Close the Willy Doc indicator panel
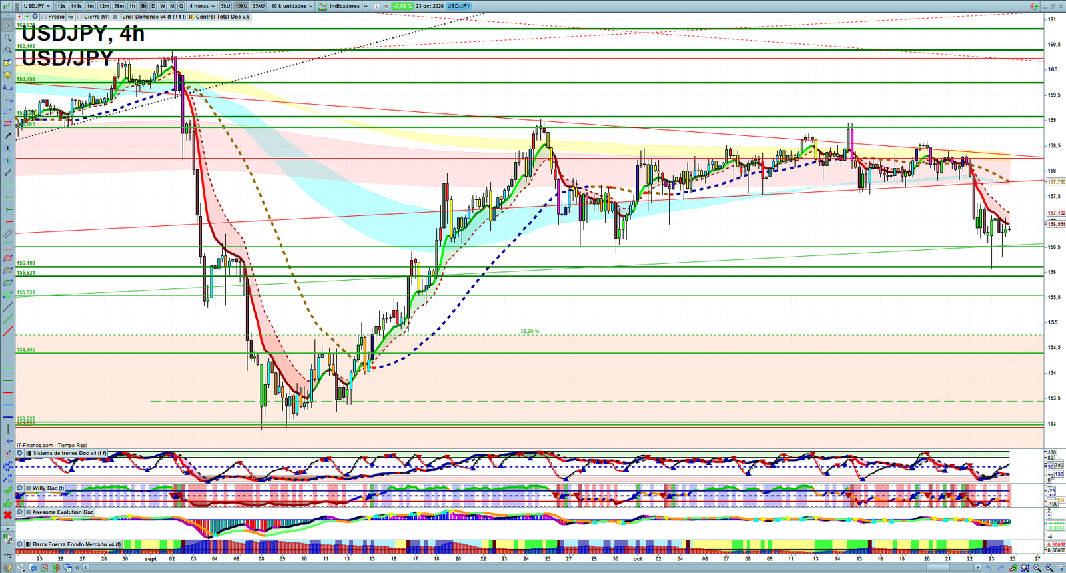Image resolution: width=1066 pixels, height=573 pixels. 20,488
